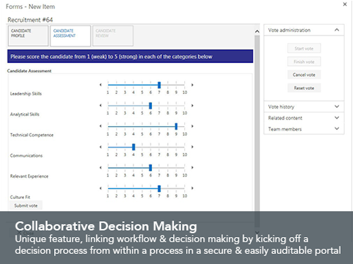Click the Cancel vote button

click(304, 75)
